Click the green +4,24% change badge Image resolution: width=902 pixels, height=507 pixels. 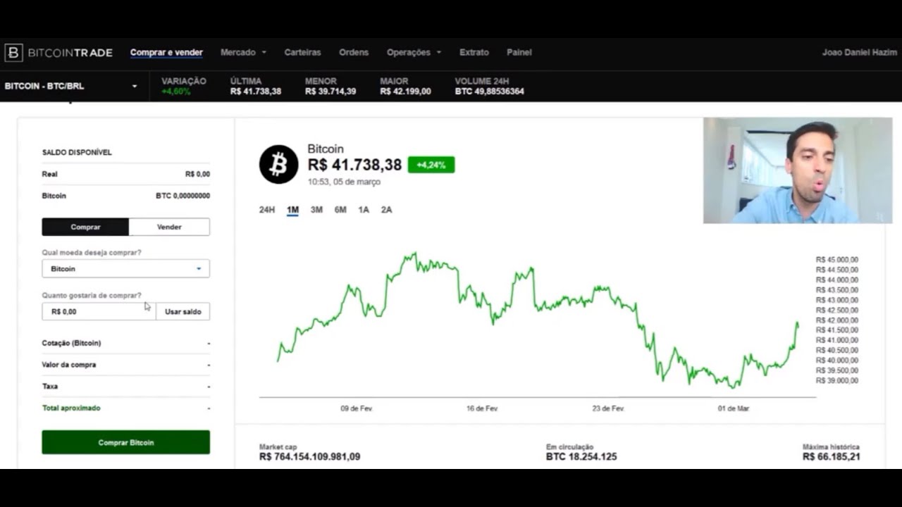(x=431, y=165)
